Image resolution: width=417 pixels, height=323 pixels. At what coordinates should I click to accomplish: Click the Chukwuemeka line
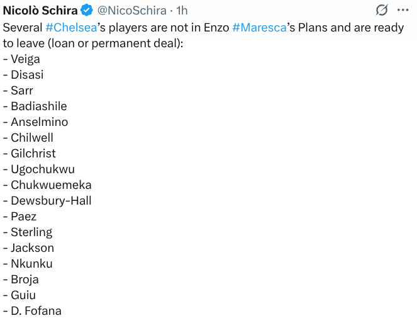tap(51, 185)
